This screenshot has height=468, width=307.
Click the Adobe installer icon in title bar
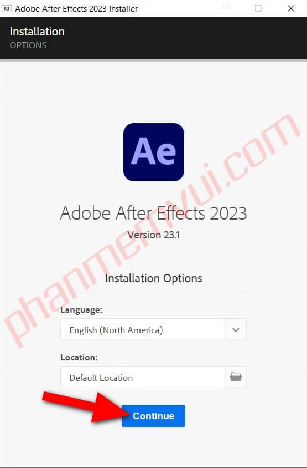6,9
